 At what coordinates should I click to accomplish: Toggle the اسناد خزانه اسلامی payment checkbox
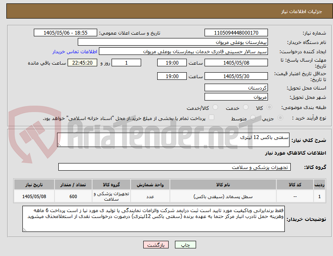point(212,117)
